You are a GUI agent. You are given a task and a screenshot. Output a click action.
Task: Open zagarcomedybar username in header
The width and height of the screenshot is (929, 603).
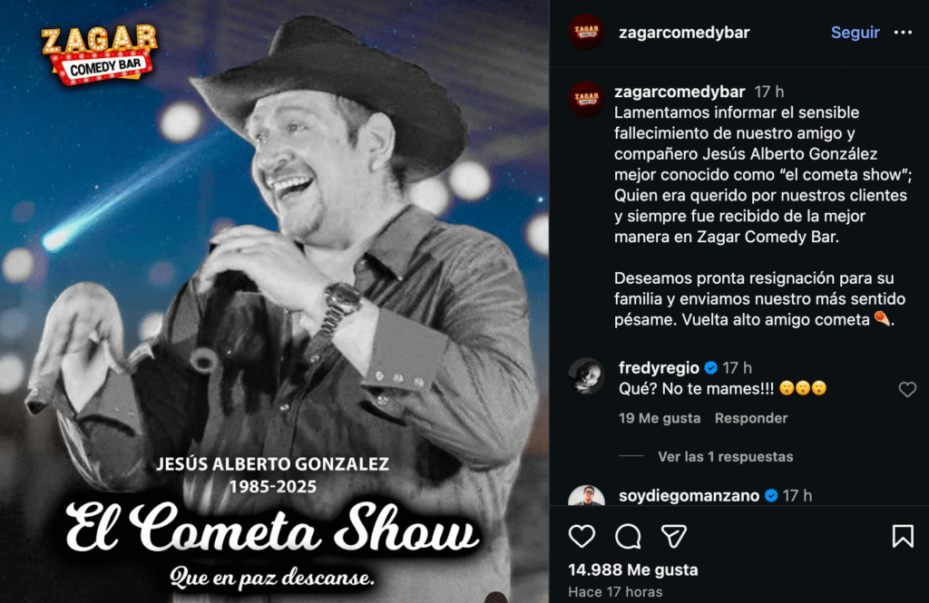click(x=684, y=32)
